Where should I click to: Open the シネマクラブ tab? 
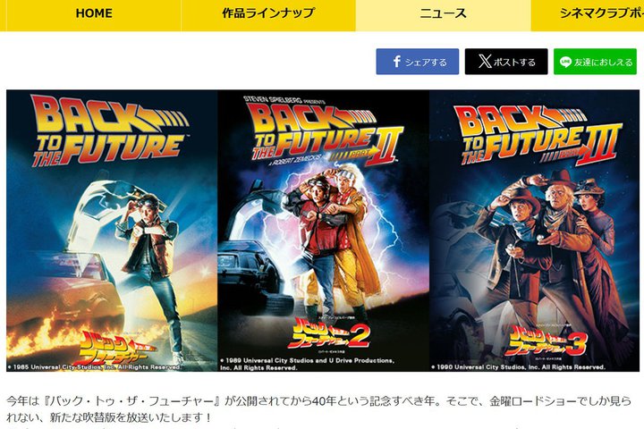coord(588,14)
